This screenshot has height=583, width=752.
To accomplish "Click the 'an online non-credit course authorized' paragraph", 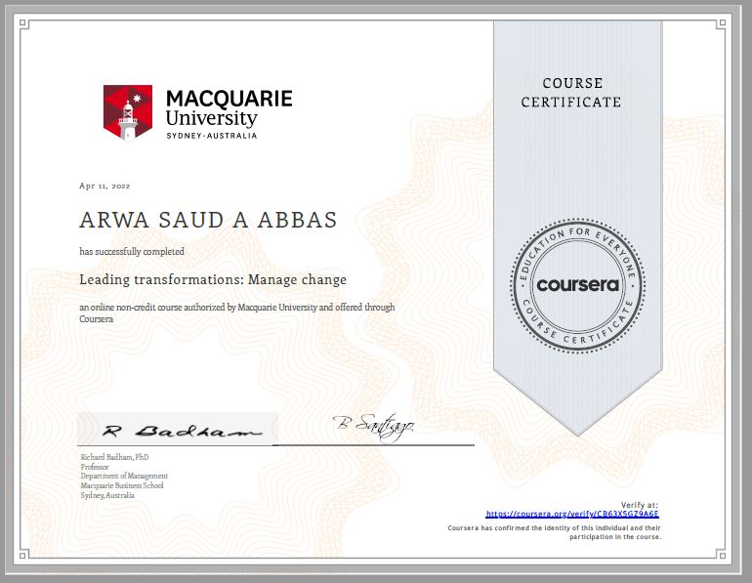I will [237, 313].
